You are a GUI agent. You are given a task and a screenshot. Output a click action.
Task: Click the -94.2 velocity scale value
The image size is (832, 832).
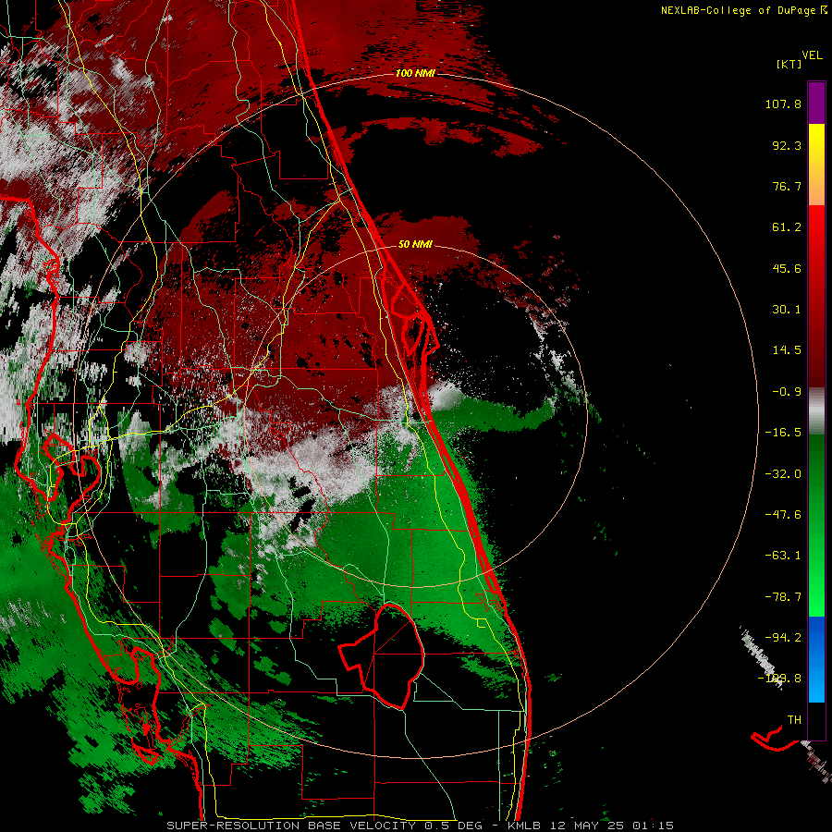[x=783, y=638]
